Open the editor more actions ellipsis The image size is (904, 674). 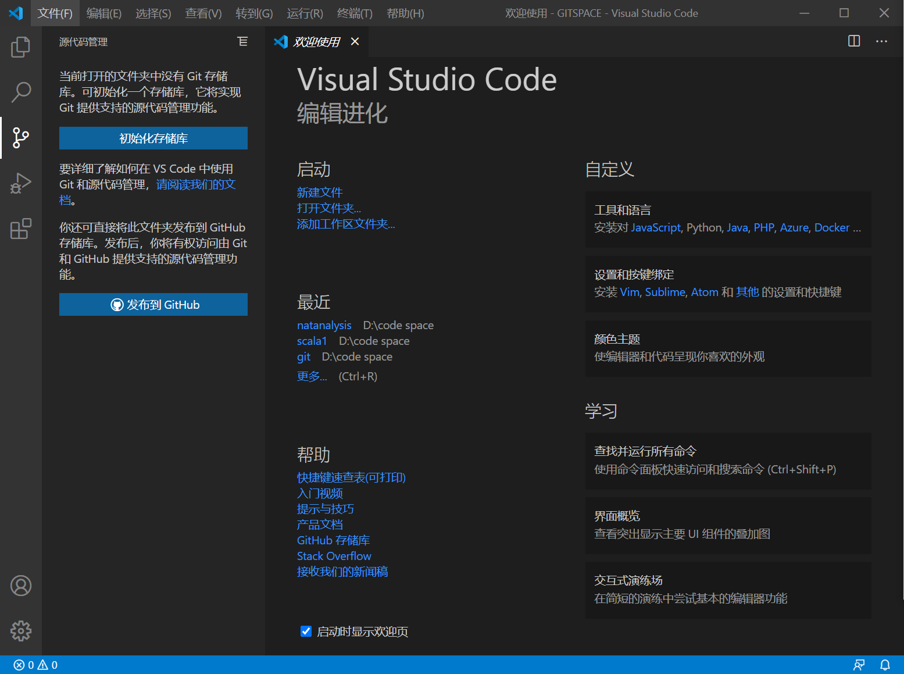coord(881,41)
